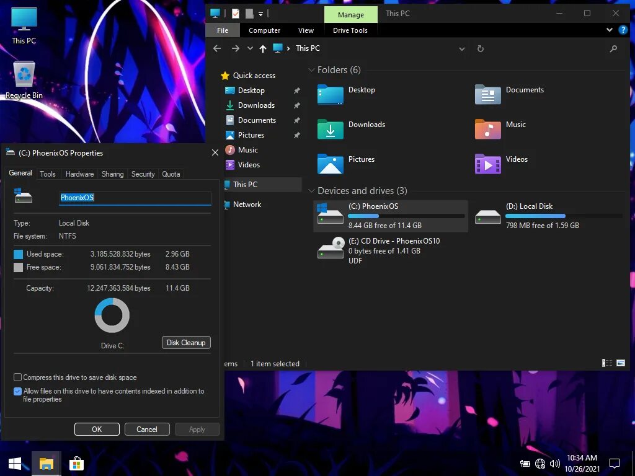Switch to Tools tab in Properties

pyautogui.click(x=47, y=174)
